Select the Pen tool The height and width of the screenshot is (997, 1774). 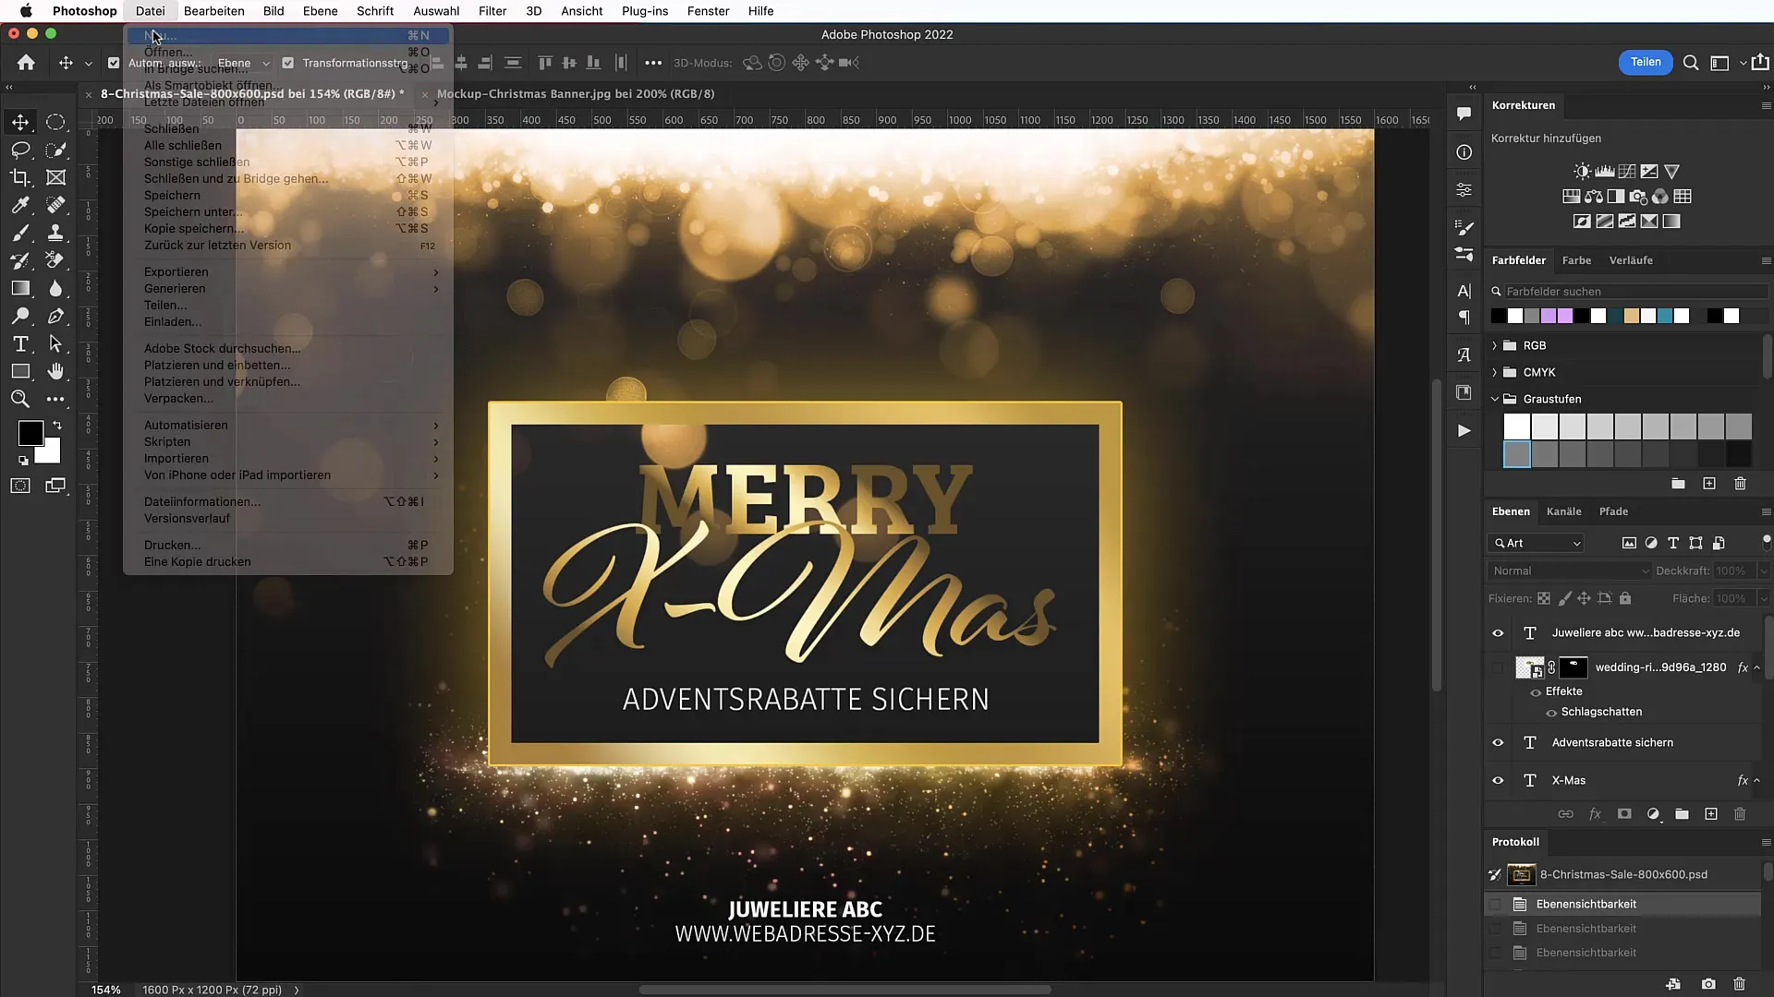click(x=55, y=316)
